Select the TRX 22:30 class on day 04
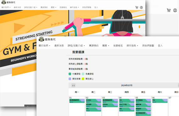 coord(127,110)
